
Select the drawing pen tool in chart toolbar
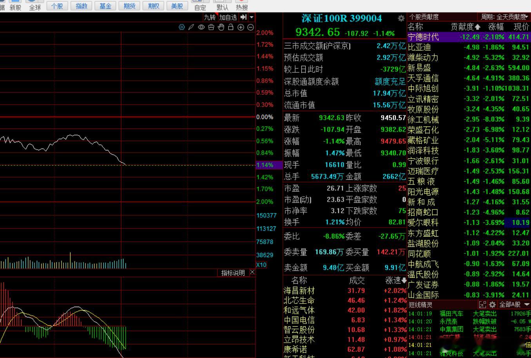[191, 27]
